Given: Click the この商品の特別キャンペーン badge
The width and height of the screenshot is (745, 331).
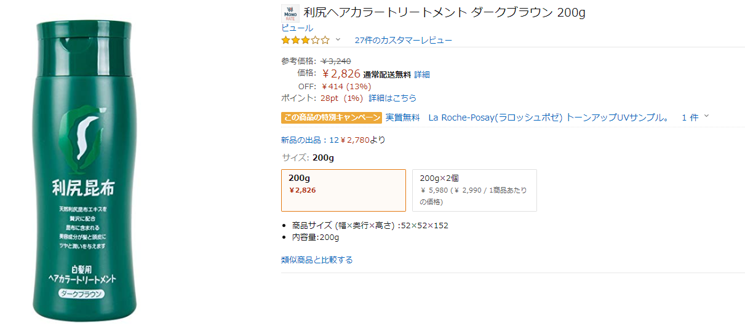Looking at the screenshot, I should coord(332,118).
